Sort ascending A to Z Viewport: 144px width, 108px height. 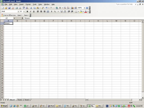(65, 8)
